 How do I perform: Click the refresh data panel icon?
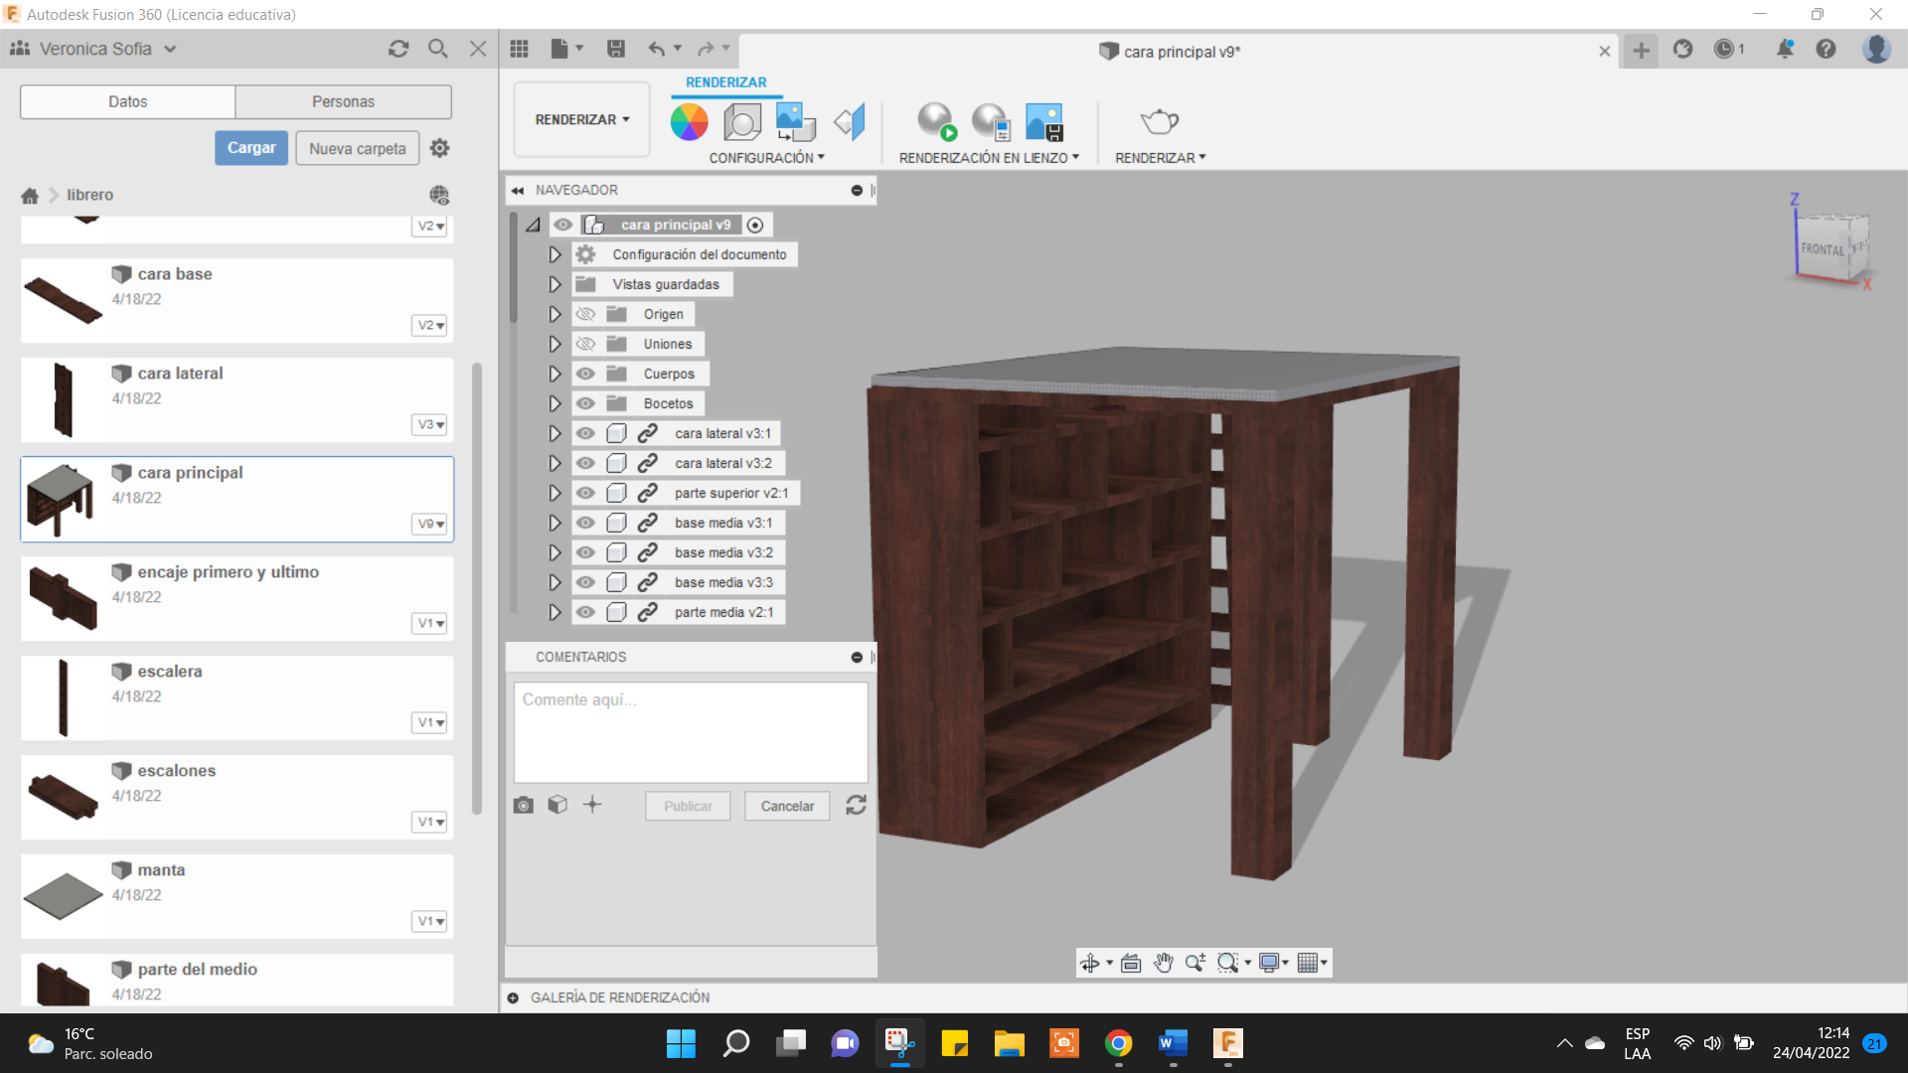398,49
